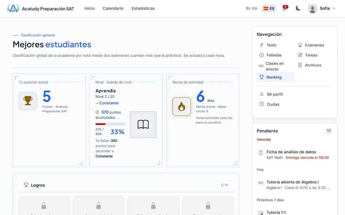This screenshot has width=345, height=215.
Task: Click the Clasificación general label
Action: coord(38,35)
